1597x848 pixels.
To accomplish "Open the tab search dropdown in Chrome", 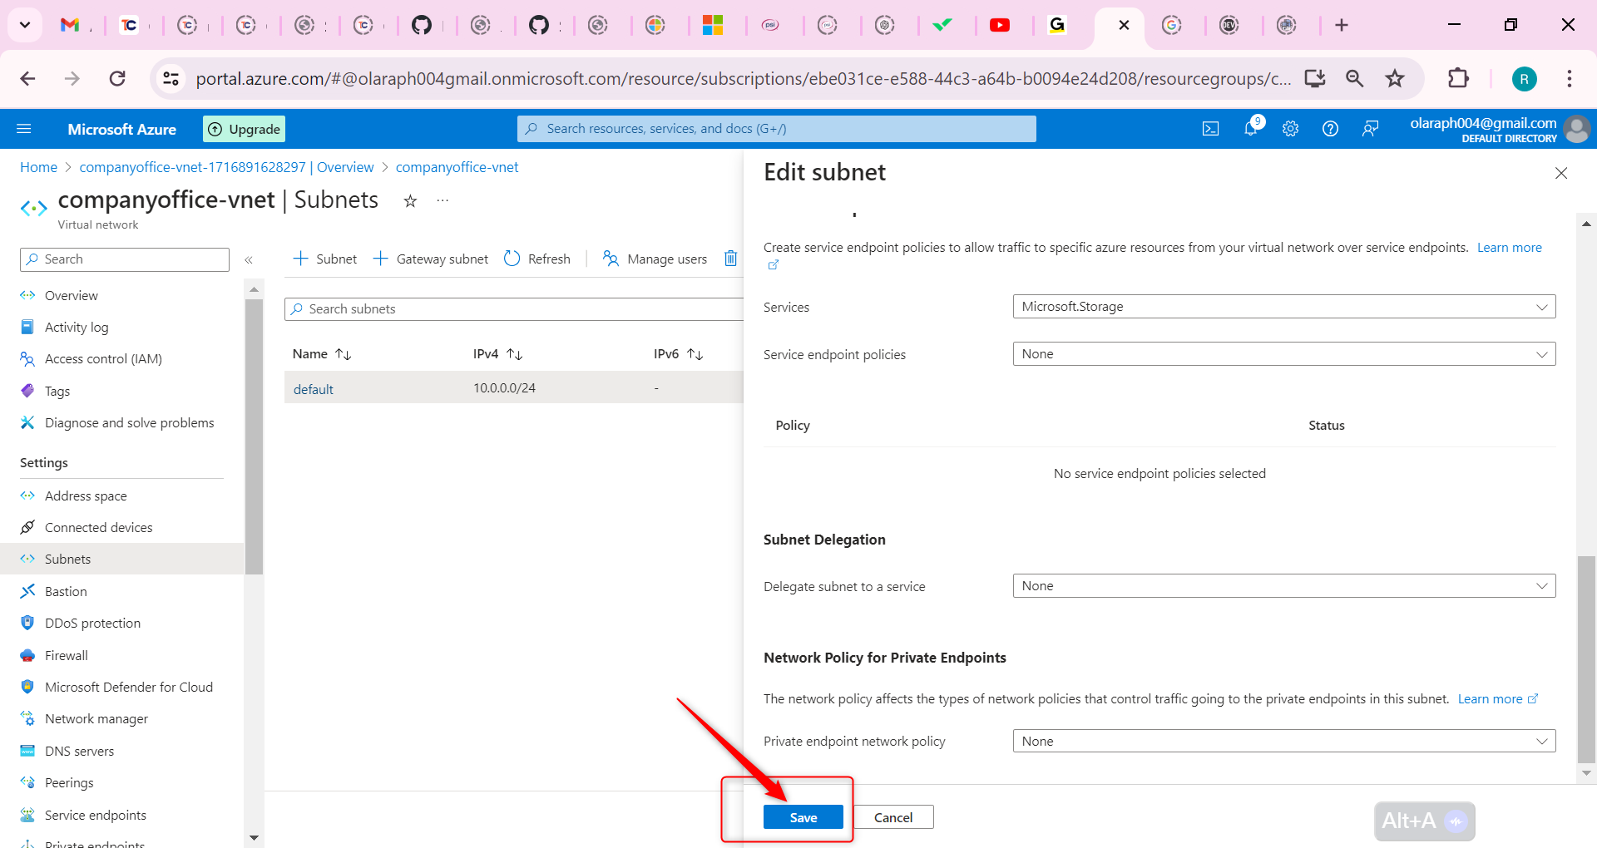I will click(25, 25).
